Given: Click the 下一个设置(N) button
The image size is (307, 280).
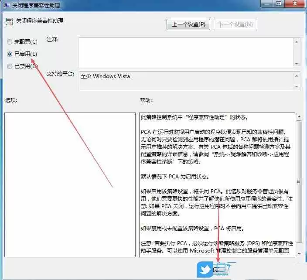Looking at the screenshot, I should coord(235,24).
